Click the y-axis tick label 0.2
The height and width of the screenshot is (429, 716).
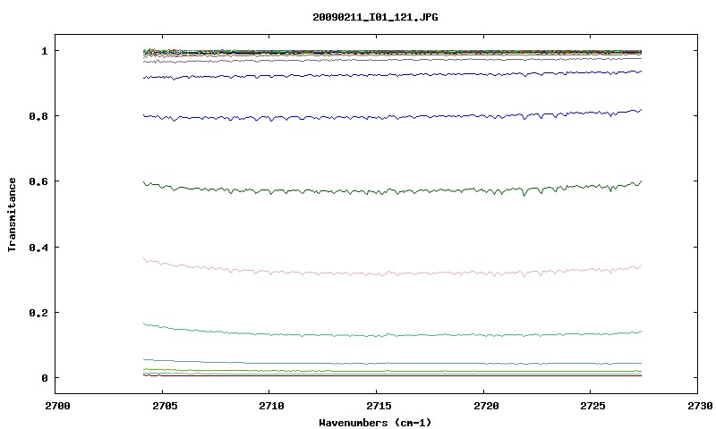38,313
